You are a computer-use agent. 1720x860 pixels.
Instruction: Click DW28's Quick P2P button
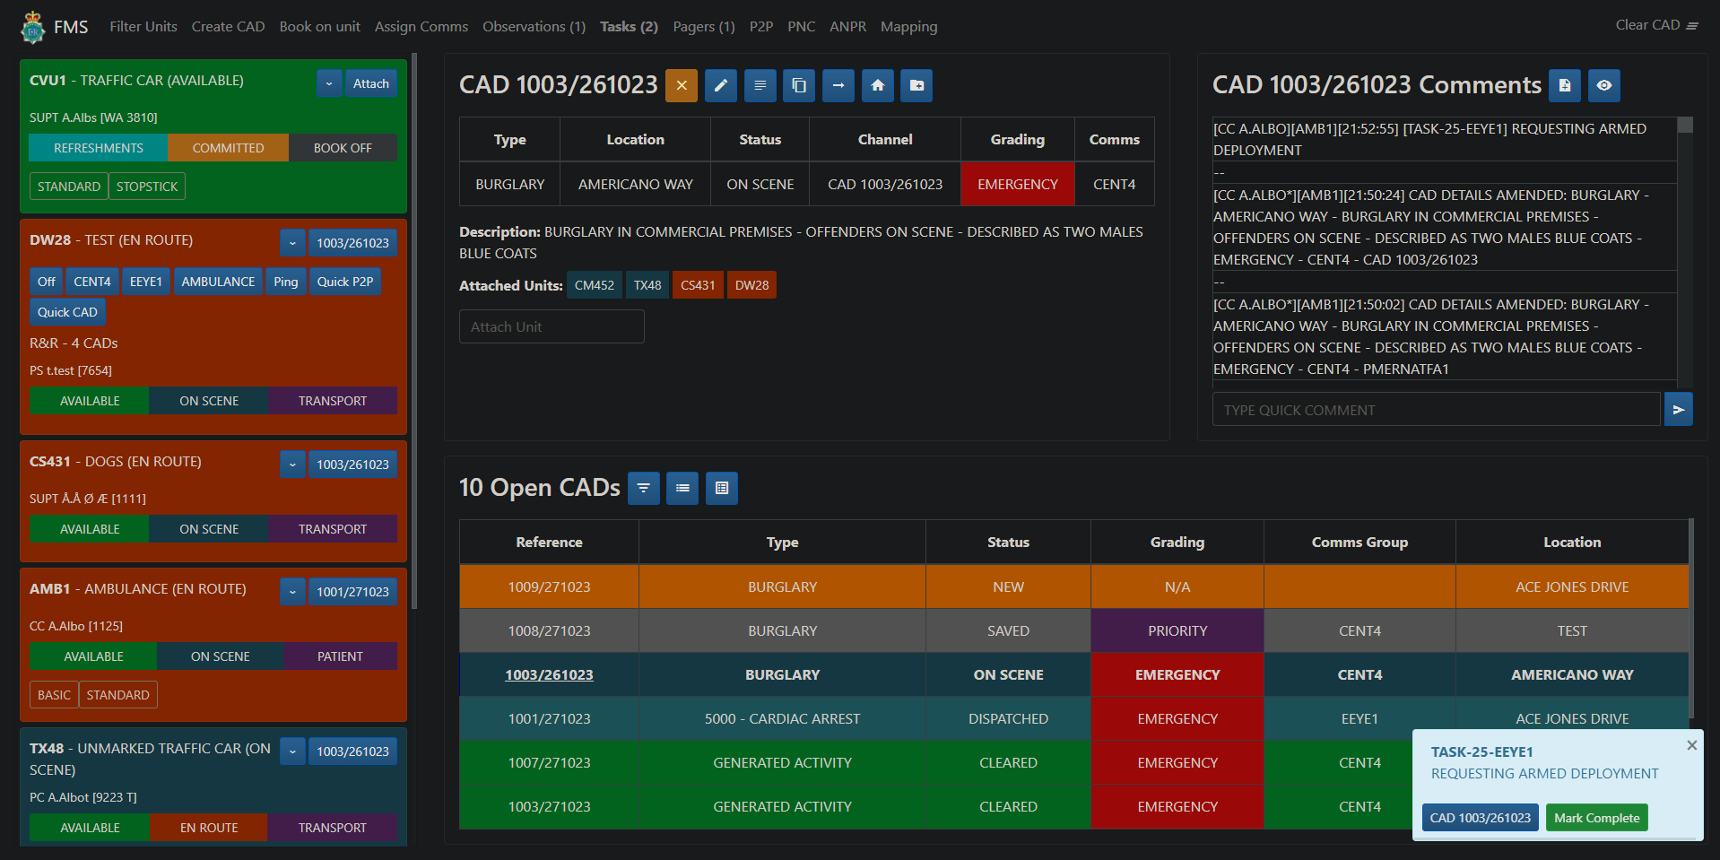pyautogui.click(x=345, y=282)
